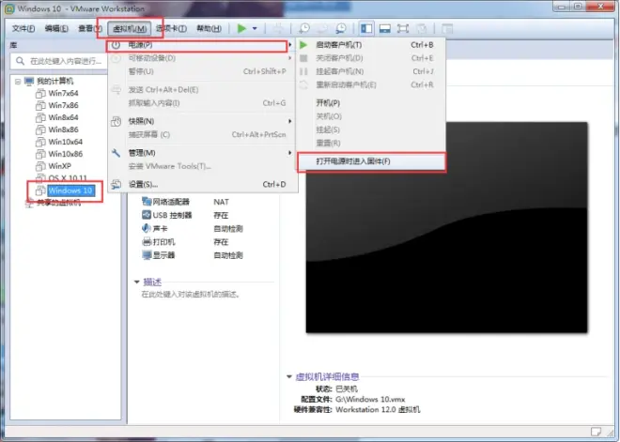Select 打开电源时进入固件(F) option
The height and width of the screenshot is (442, 620).
pyautogui.click(x=370, y=161)
